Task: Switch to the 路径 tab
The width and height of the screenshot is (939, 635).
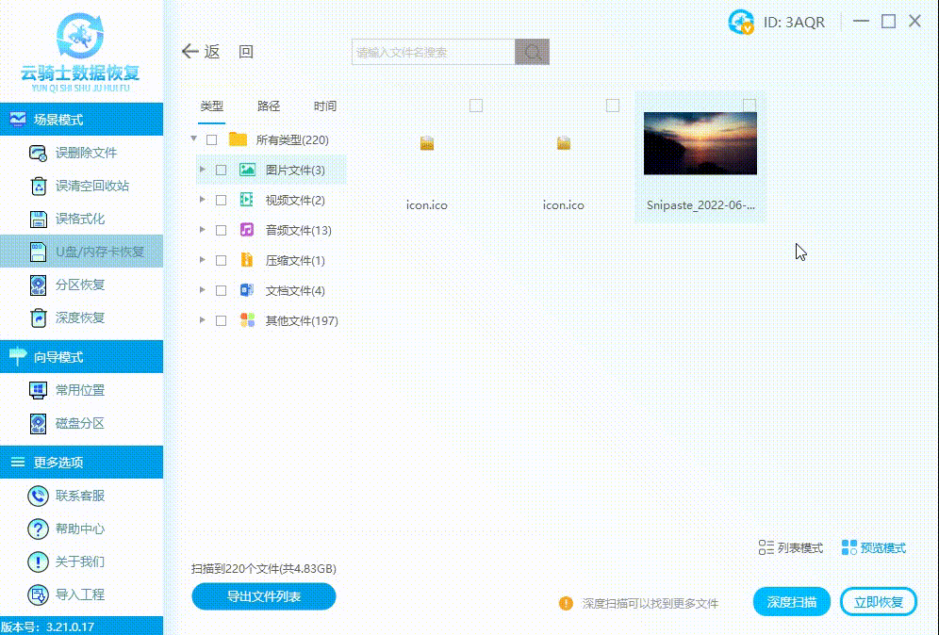Action: (x=269, y=106)
